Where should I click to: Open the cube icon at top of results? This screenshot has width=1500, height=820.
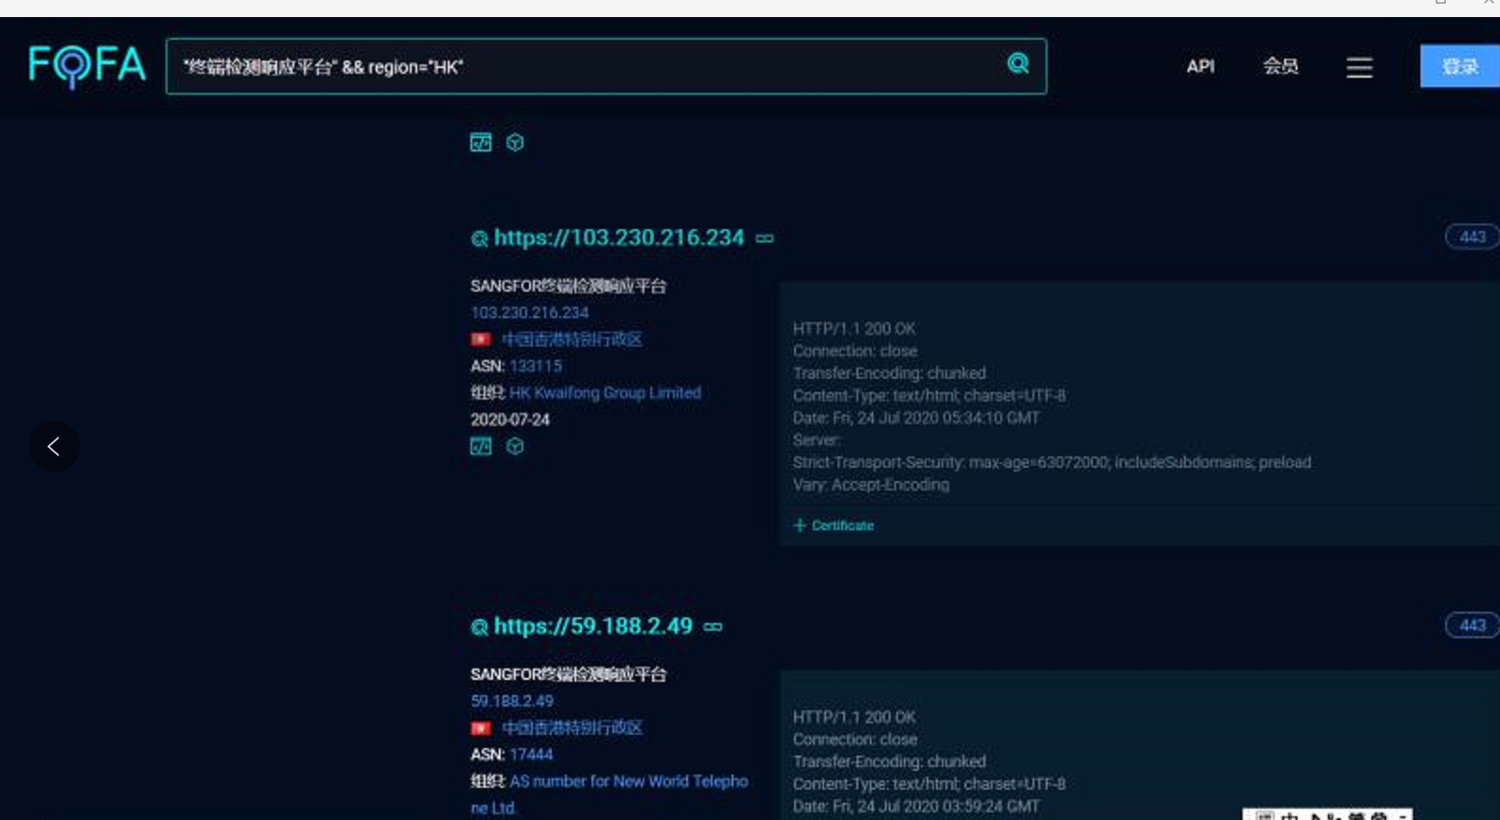(515, 142)
